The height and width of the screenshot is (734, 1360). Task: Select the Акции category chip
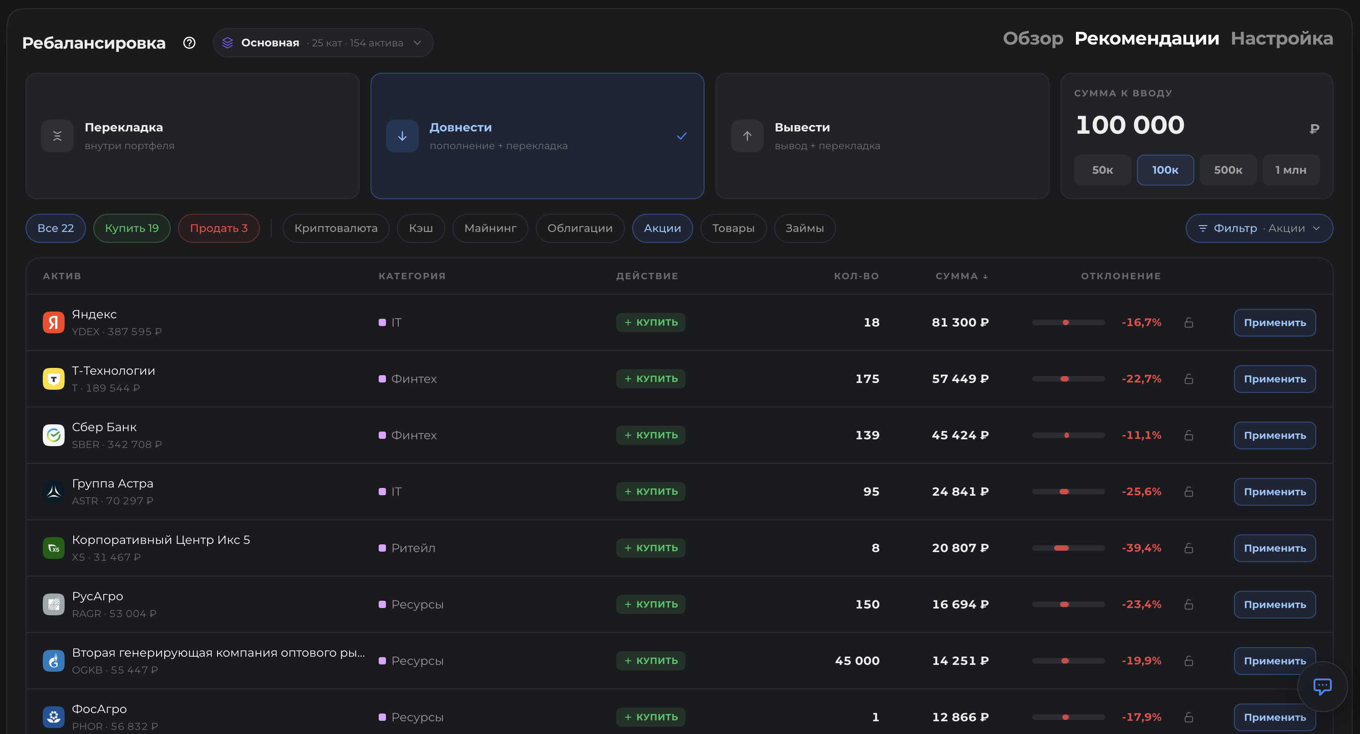pos(662,228)
